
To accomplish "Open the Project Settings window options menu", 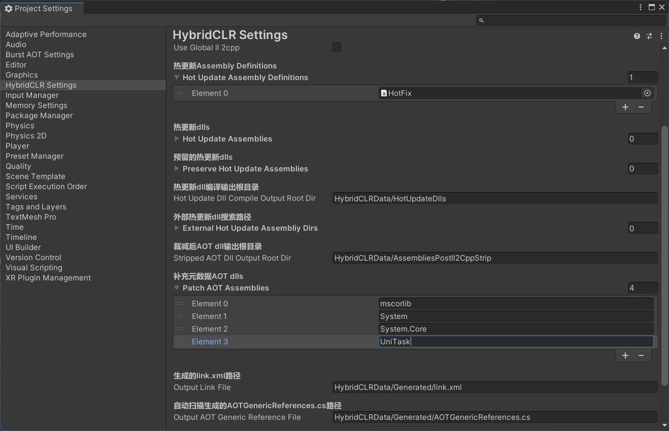I will (x=640, y=7).
